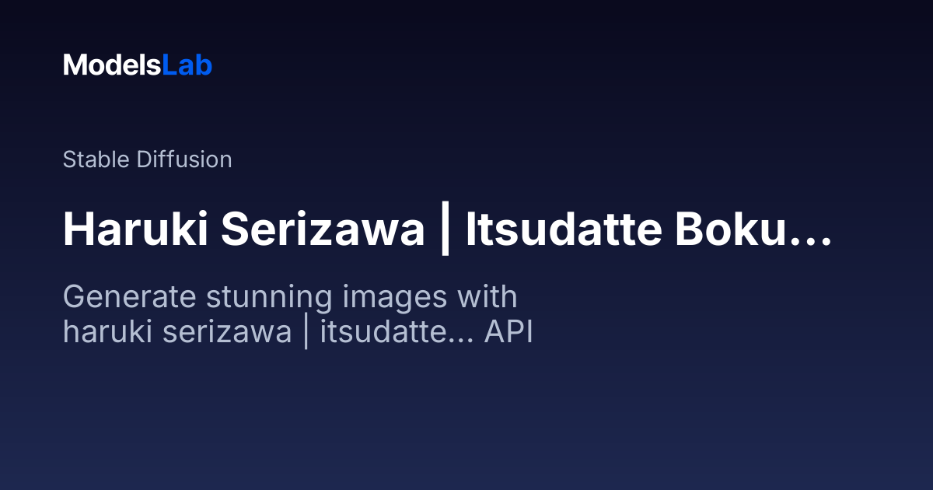The height and width of the screenshot is (490, 933).
Task: Click the word "Generate" in the subtitle
Action: click(x=121, y=297)
